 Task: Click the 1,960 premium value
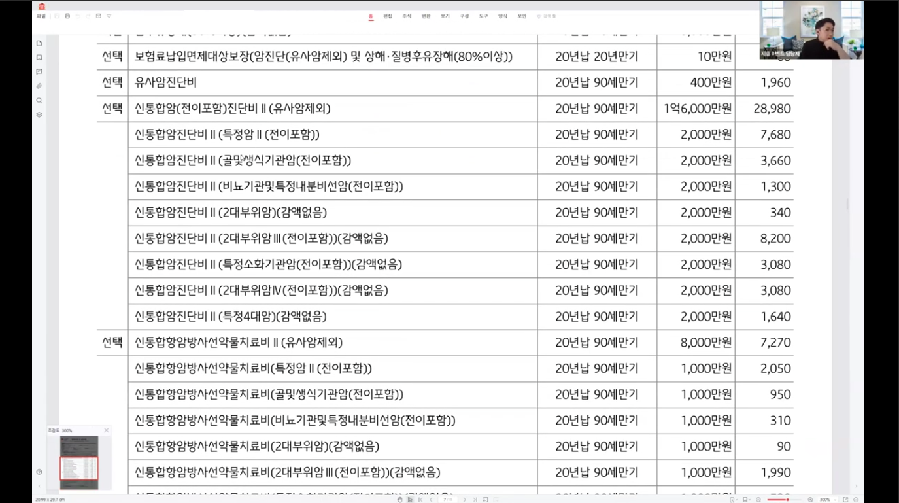coord(776,82)
